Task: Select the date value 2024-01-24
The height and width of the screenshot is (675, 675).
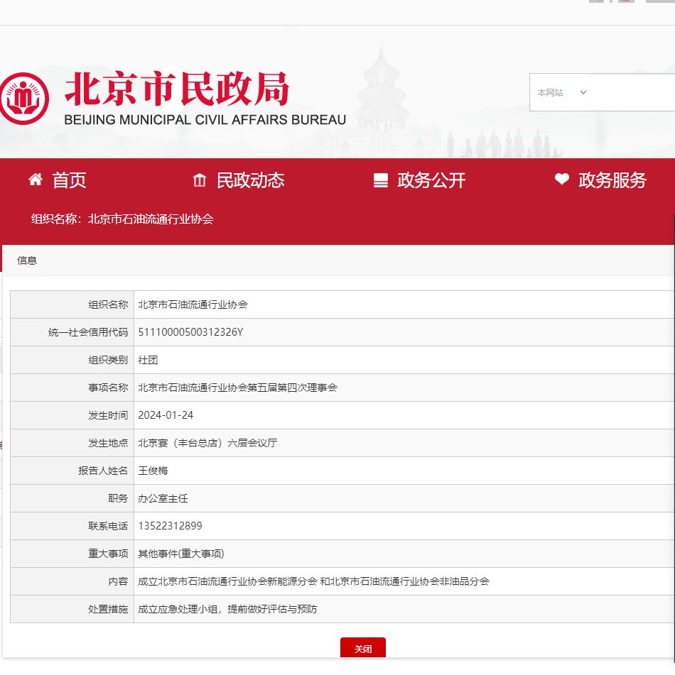Action: (166, 415)
